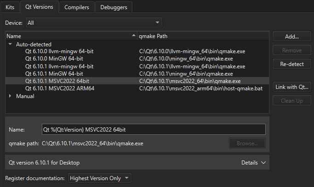Click the Link with Qt button
314x187 pixels.
coord(291,87)
